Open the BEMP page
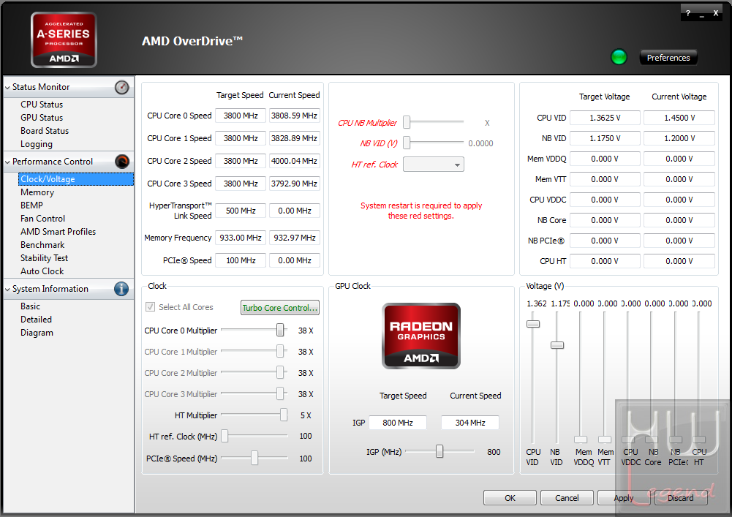 (31, 205)
